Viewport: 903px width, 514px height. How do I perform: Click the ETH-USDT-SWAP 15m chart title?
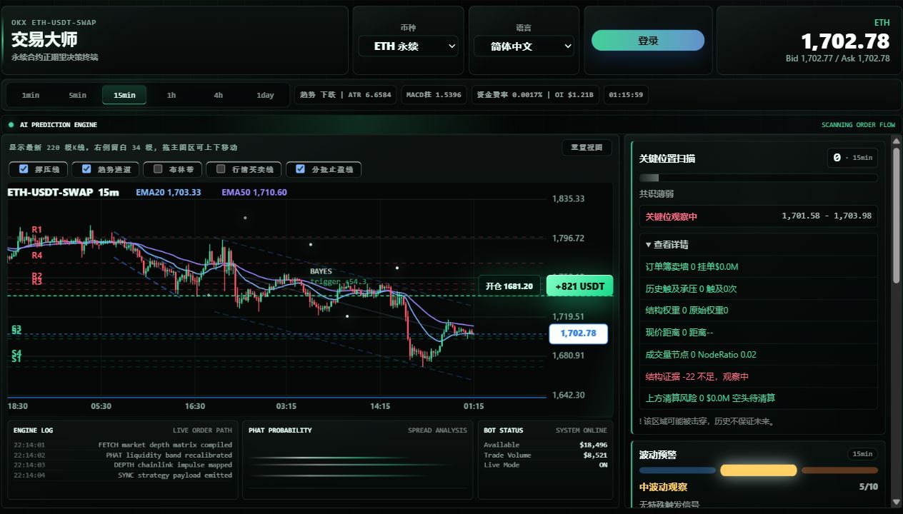tap(64, 192)
